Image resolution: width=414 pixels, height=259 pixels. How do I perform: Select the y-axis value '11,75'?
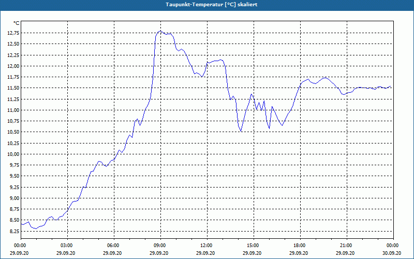[x=12, y=77]
